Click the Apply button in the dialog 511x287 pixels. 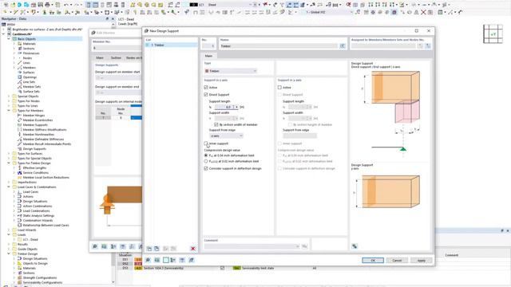pyautogui.click(x=422, y=261)
